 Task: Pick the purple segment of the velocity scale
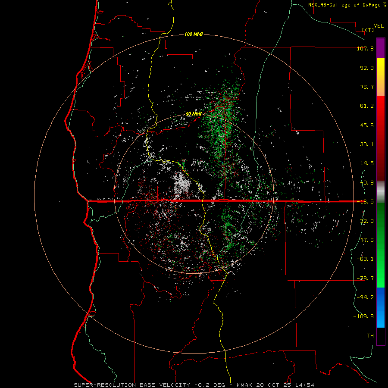tap(381, 48)
